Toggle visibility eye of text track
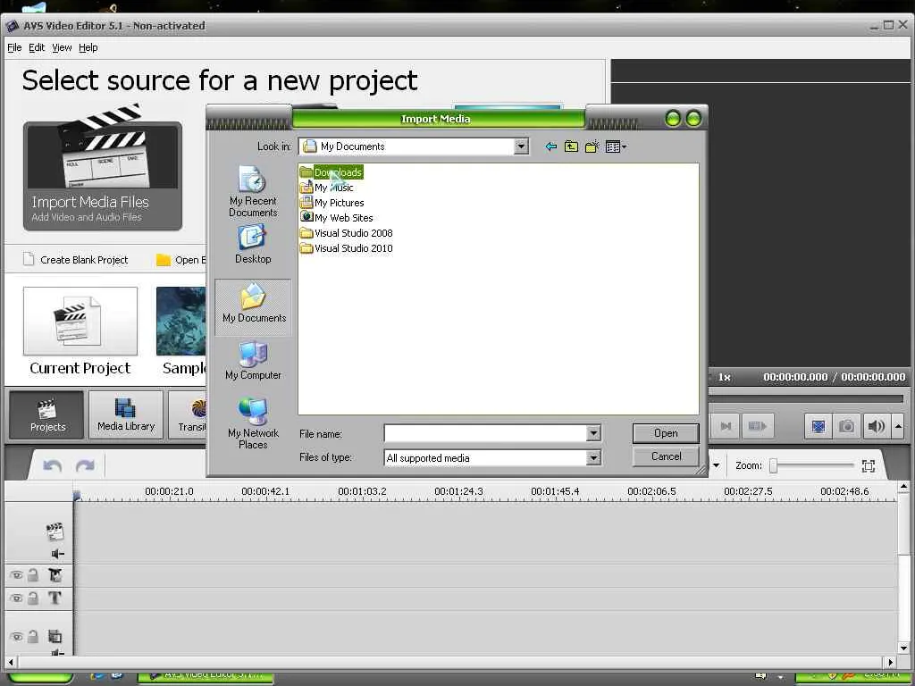 (x=16, y=598)
